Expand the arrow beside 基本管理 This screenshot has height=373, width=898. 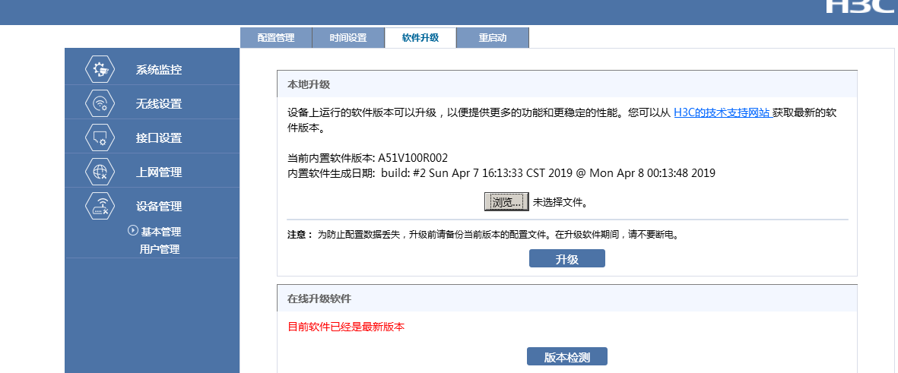tap(133, 231)
